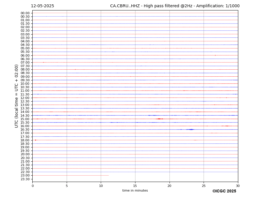Select the 08:00 time row label
The image size is (270, 202).
click(25, 70)
